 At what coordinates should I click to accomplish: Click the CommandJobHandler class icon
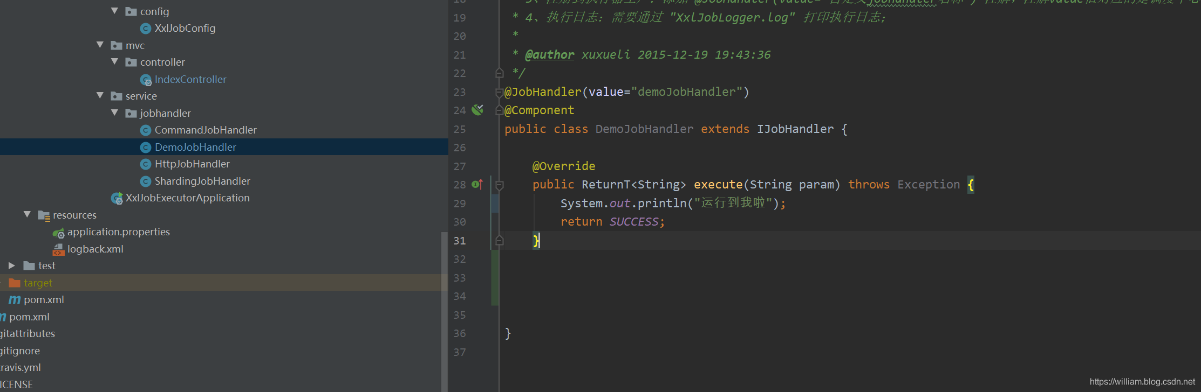coord(145,130)
